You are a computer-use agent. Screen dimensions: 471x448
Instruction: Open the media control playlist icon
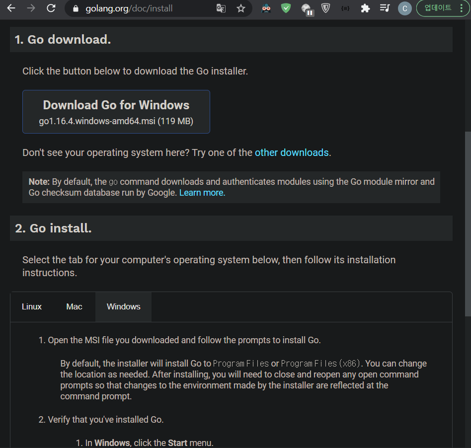tap(385, 8)
